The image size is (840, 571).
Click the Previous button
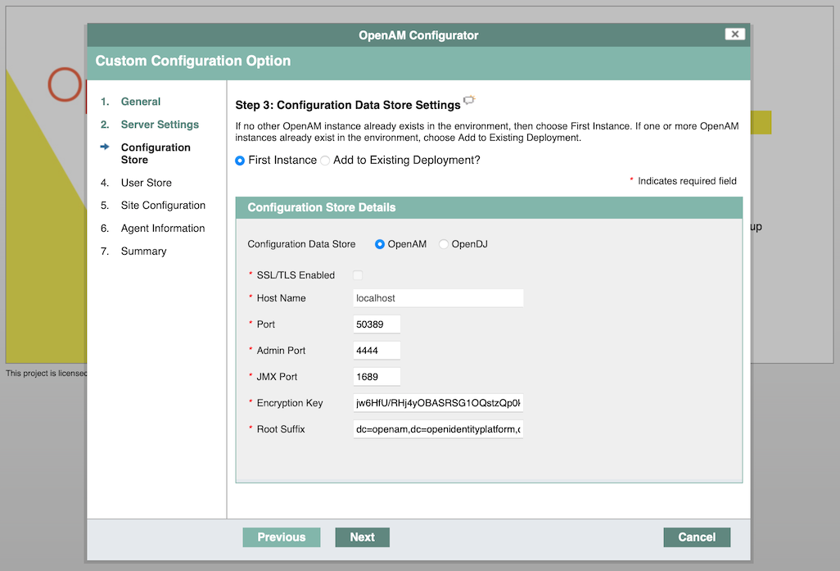[x=282, y=537]
